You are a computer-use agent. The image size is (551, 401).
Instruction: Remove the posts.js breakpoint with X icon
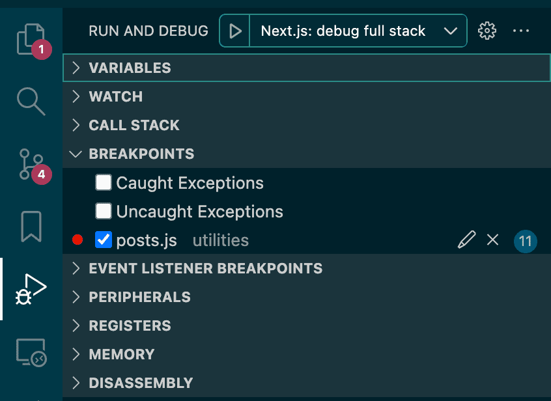point(492,240)
